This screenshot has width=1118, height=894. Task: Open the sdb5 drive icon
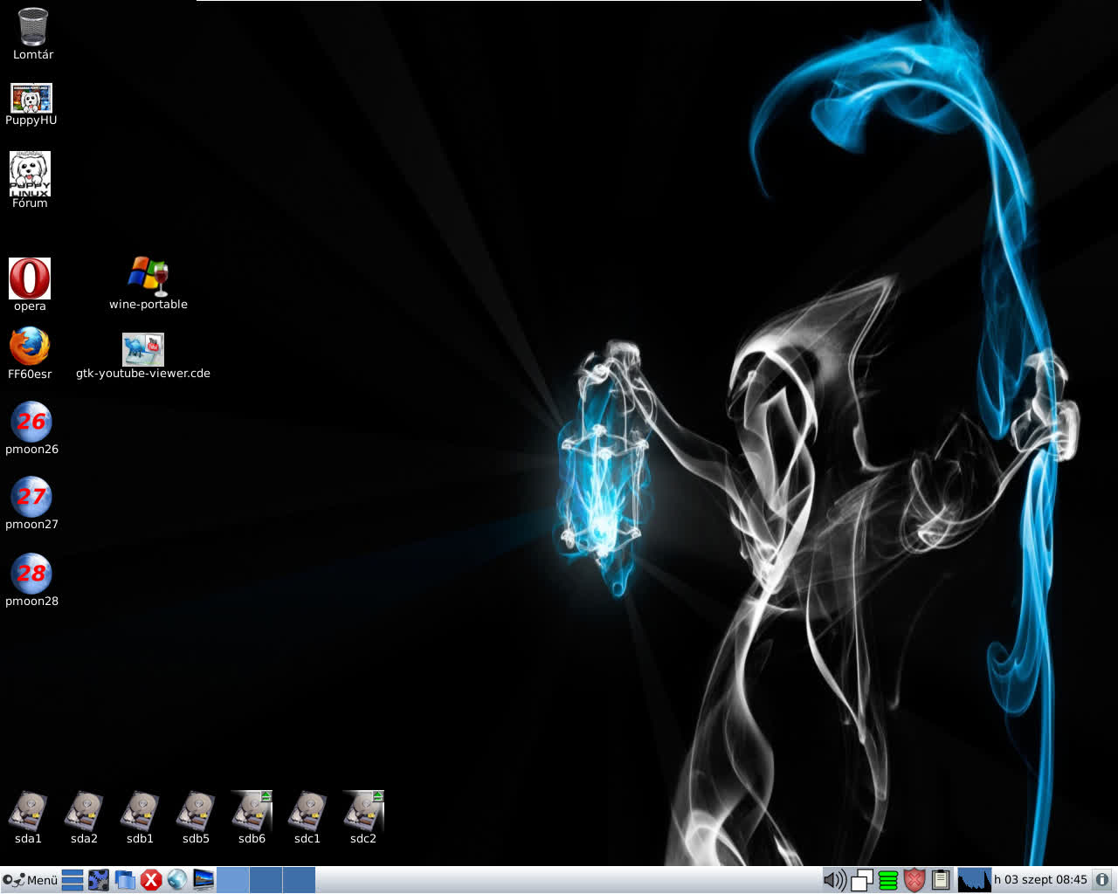pos(196,811)
